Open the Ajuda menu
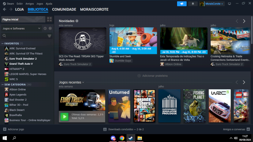The width and height of the screenshot is (253, 142). (x=49, y=3)
